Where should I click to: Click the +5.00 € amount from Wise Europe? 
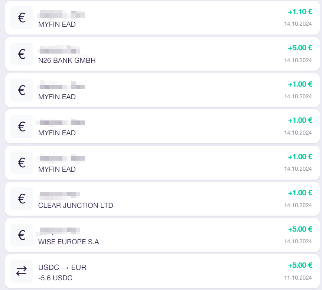tap(300, 229)
